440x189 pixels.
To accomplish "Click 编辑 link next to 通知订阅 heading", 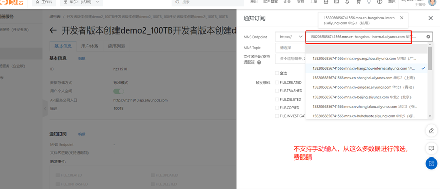I will (x=82, y=134).
